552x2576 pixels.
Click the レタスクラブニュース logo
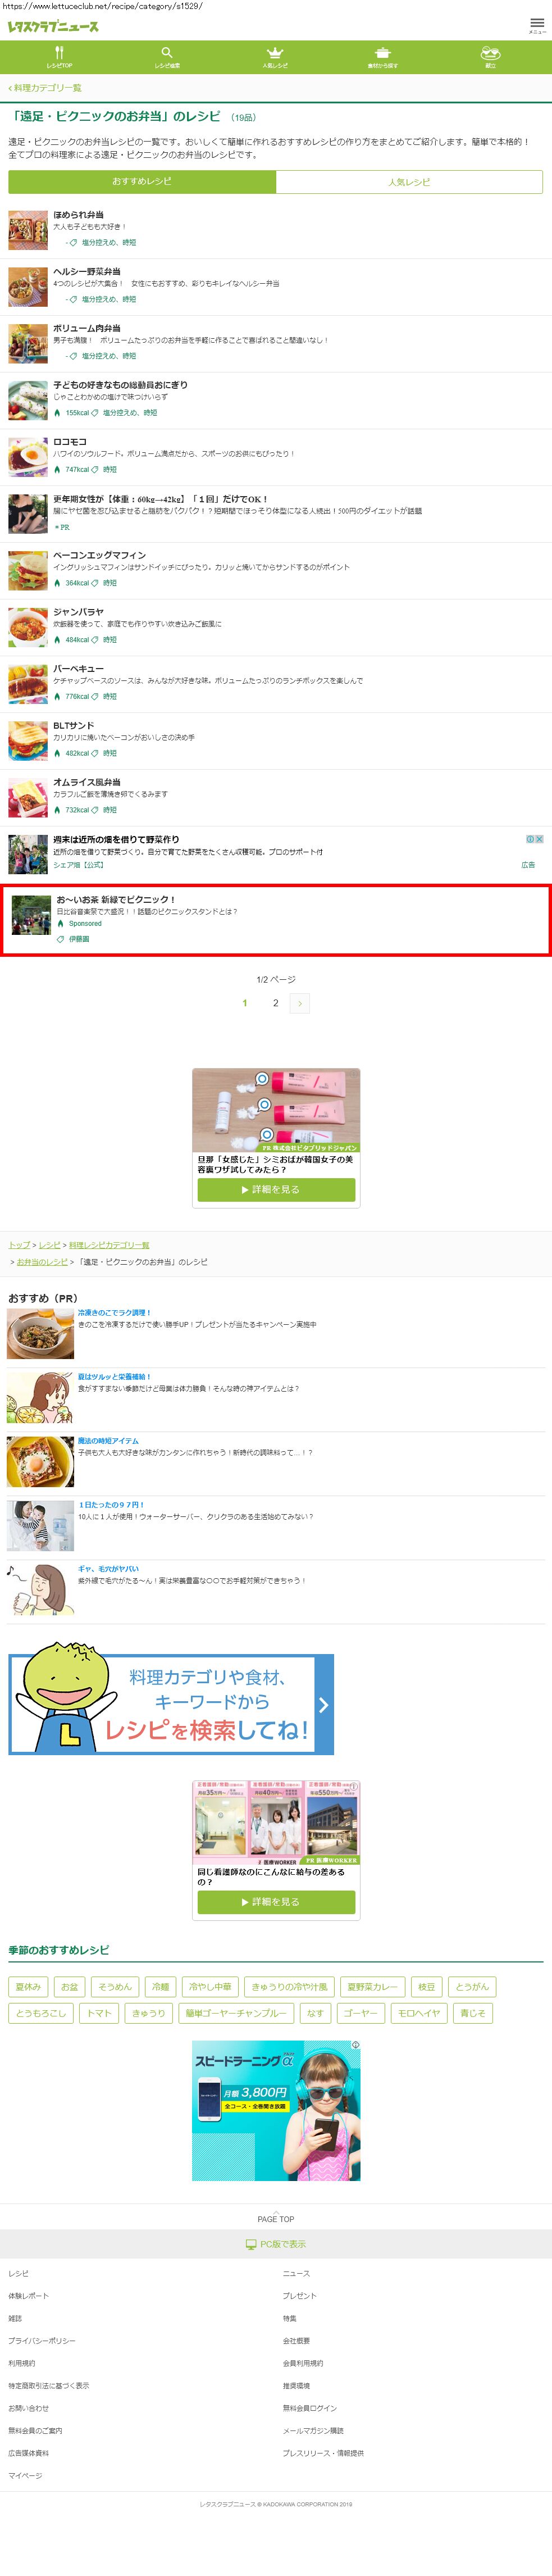pyautogui.click(x=53, y=27)
